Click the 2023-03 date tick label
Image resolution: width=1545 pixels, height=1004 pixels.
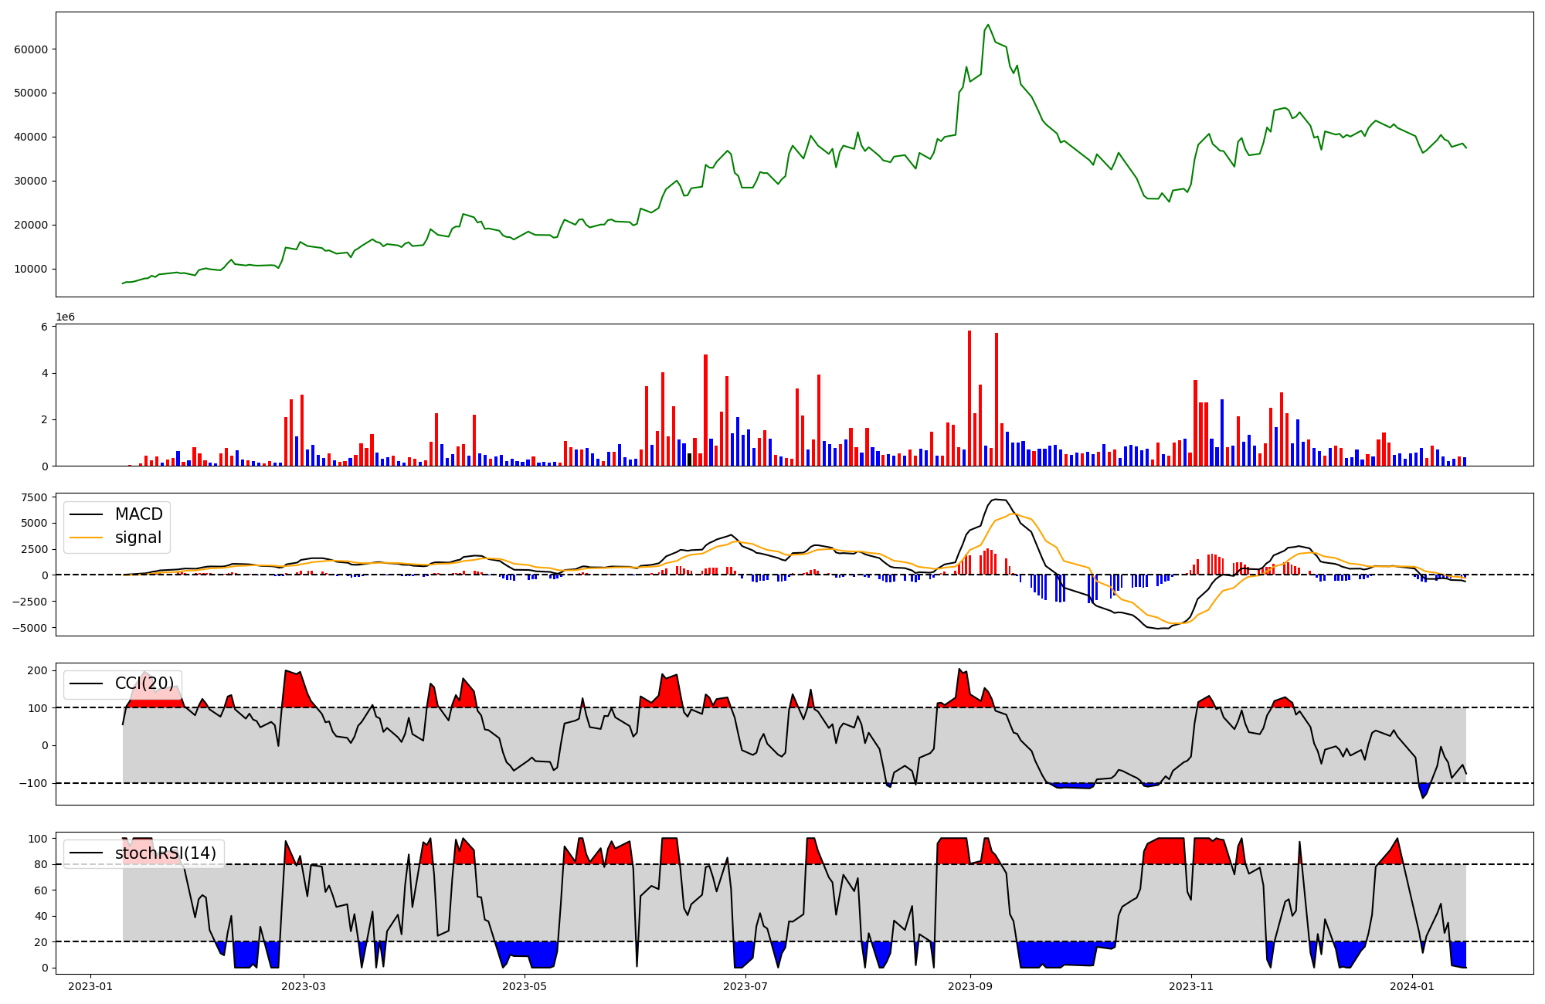click(x=304, y=986)
